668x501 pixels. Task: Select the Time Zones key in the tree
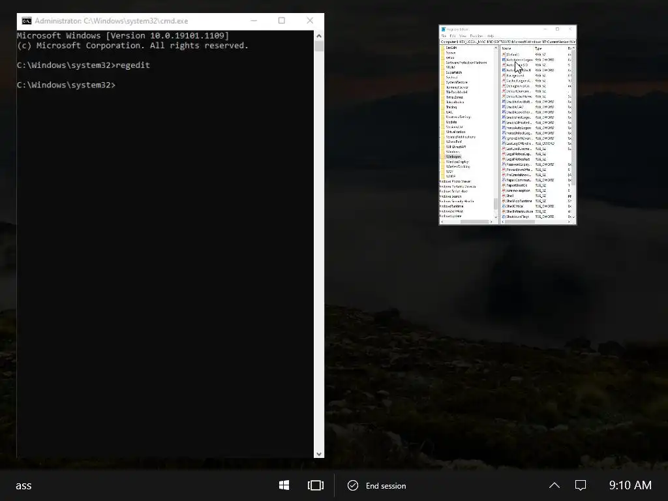(454, 97)
